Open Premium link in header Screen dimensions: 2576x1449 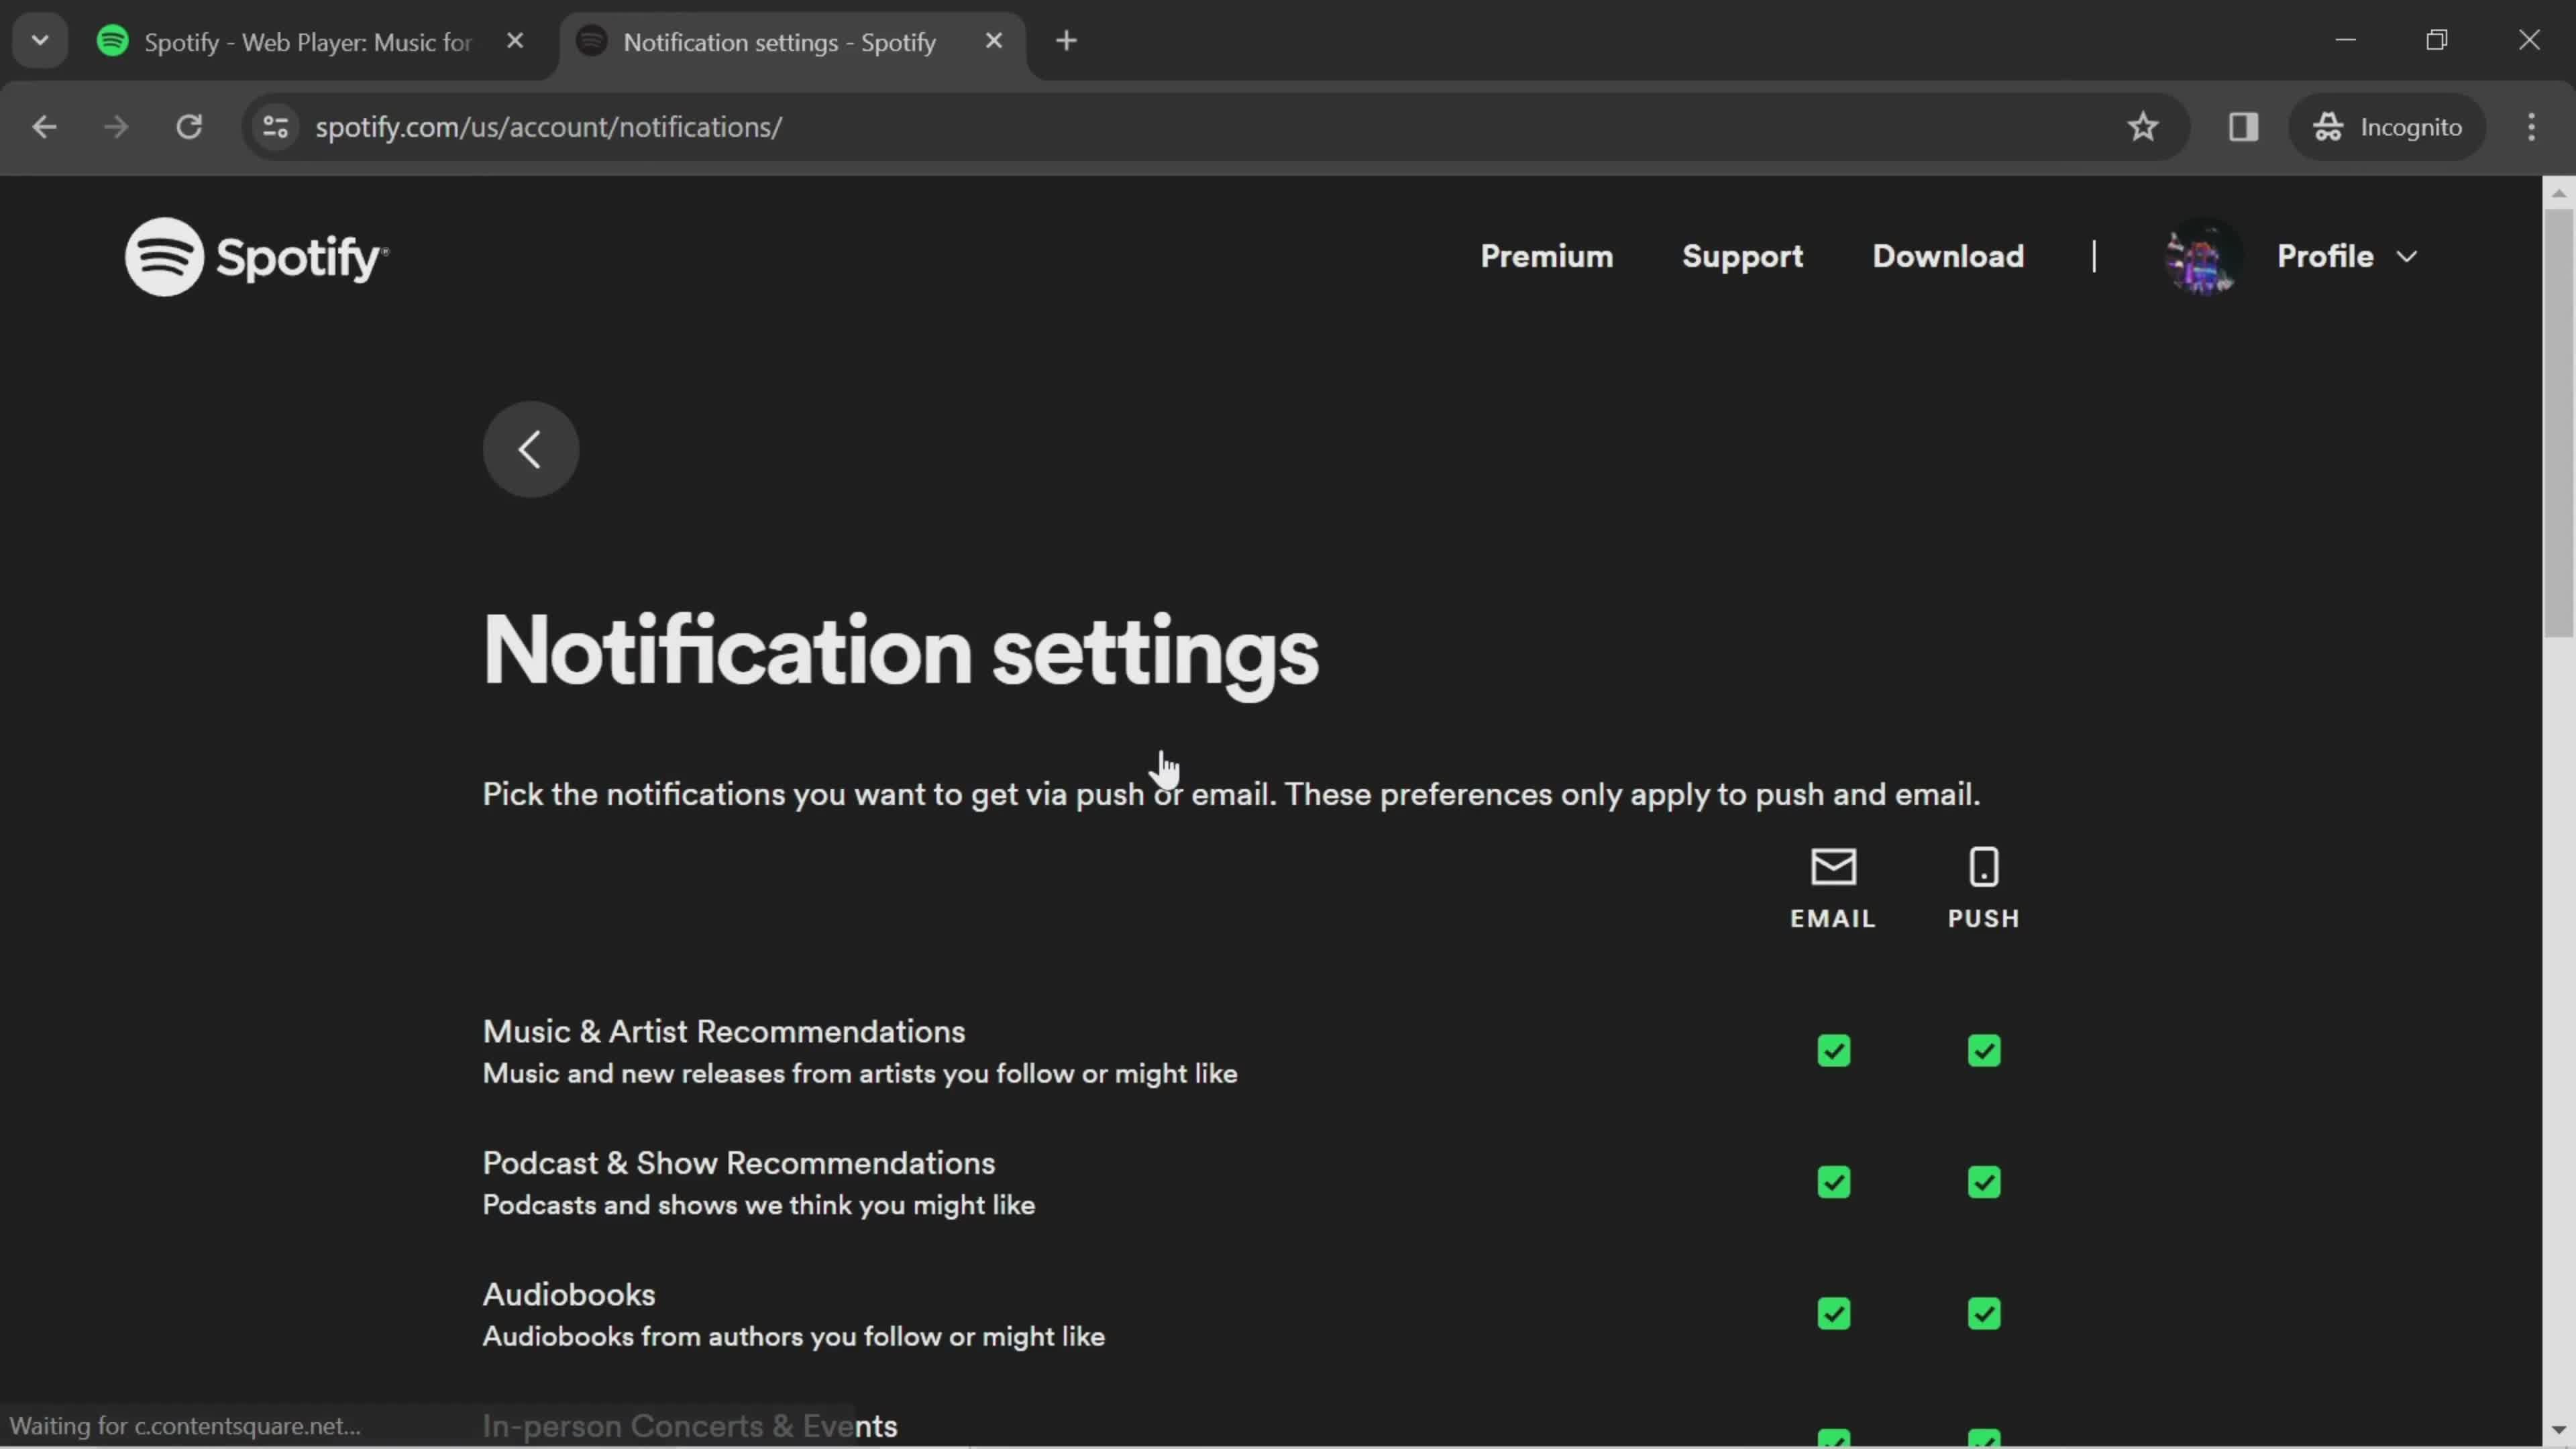point(1546,257)
